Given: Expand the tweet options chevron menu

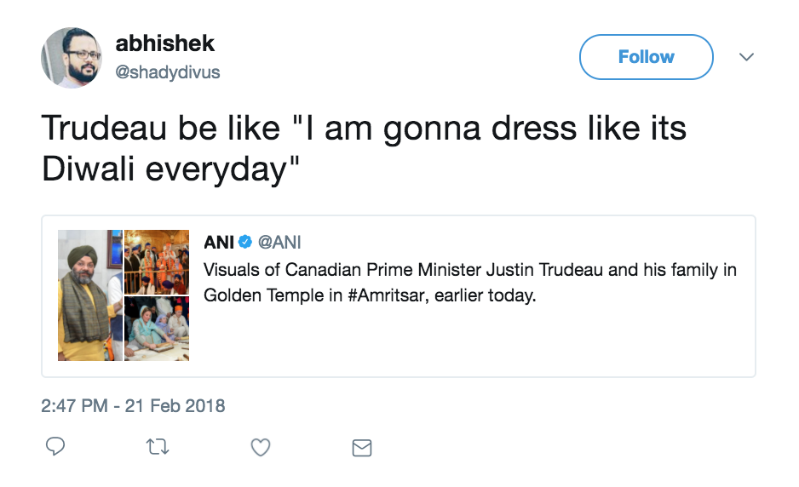Looking at the screenshot, I should pos(746,57).
